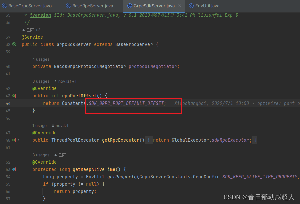Open the '1 usage' hint above getRpcExecutor
The image size is (300, 204).
click(39, 126)
